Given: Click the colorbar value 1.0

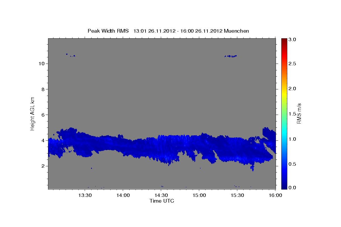Looking at the screenshot, I should click(292, 139).
